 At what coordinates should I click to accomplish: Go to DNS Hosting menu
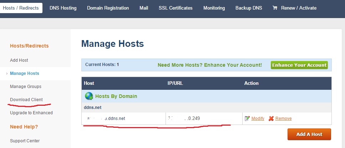[x=63, y=8]
